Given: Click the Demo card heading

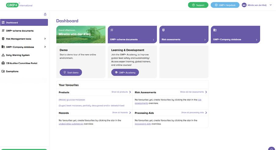Looking at the screenshot, I should point(64,50).
